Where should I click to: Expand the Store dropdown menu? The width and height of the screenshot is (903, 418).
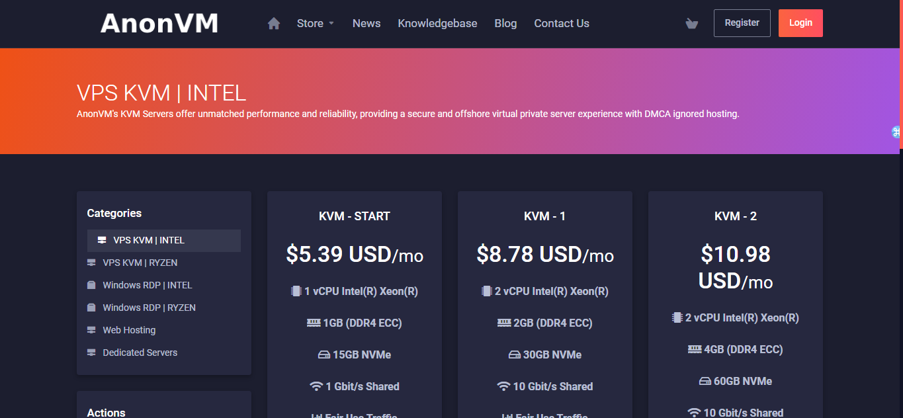[x=316, y=23]
